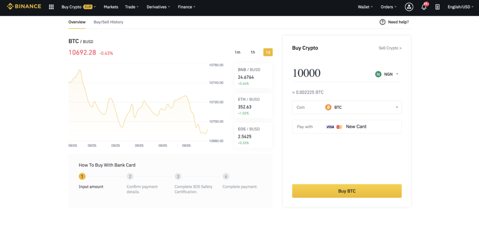Viewport: 479px width, 252px height.
Task: Click step 4 circle in bank card guide
Action: pyautogui.click(x=226, y=177)
